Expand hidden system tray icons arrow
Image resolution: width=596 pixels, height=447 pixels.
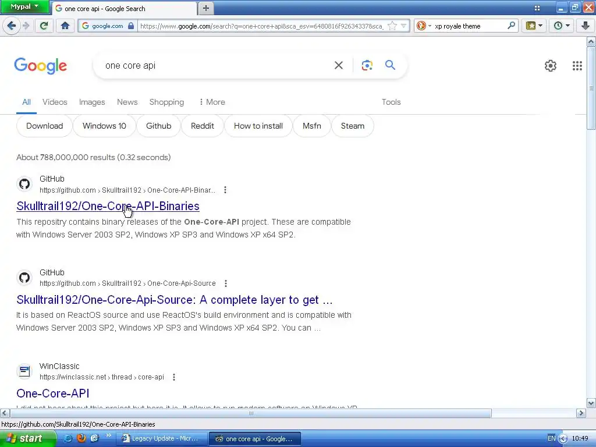point(563,439)
